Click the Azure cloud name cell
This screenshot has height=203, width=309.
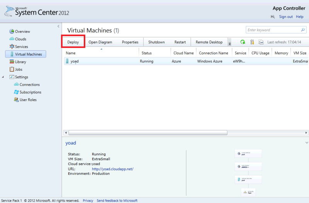click(176, 61)
